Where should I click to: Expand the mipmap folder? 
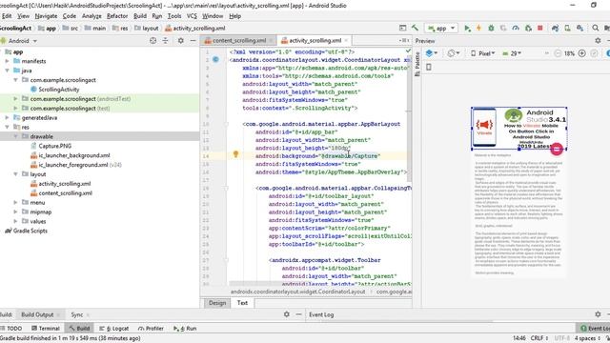pyautogui.click(x=15, y=212)
